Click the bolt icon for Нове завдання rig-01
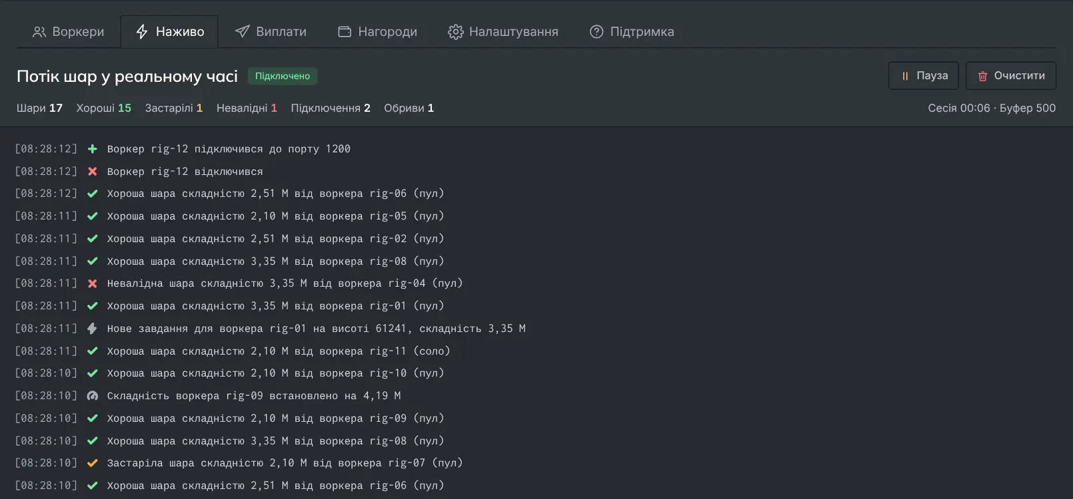 93,329
